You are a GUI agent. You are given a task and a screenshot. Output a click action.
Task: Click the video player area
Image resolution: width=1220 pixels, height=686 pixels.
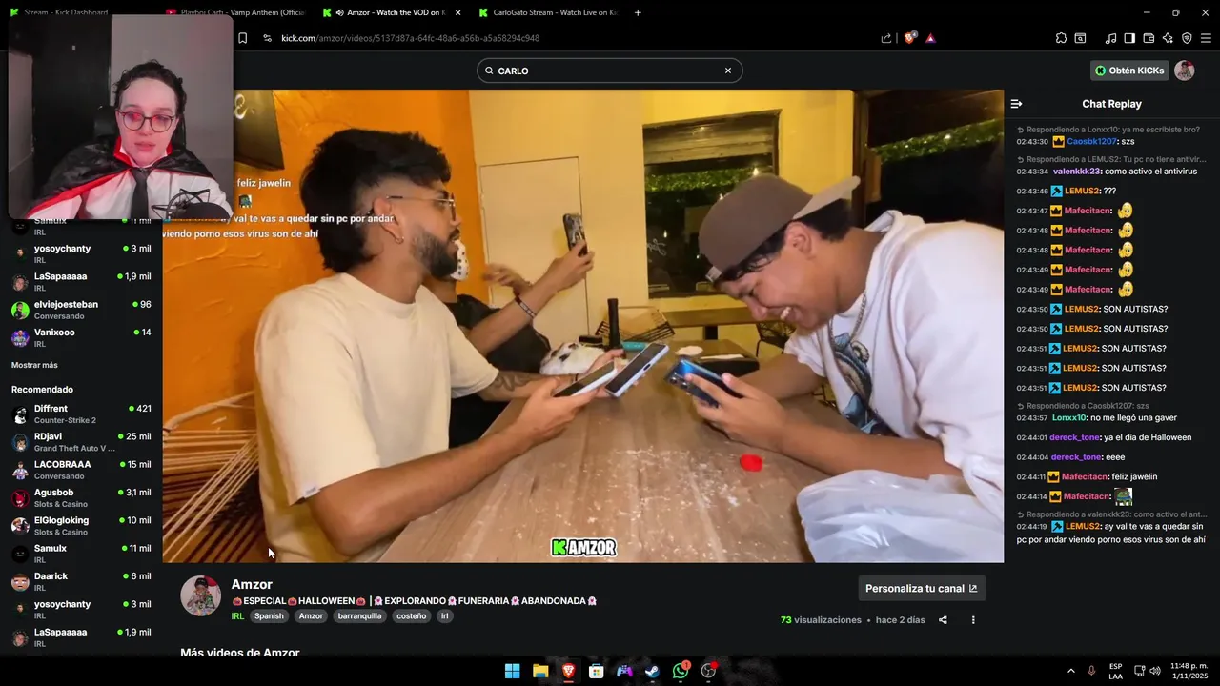582,326
